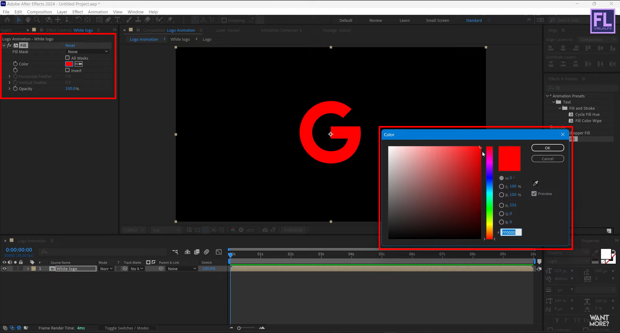The height and width of the screenshot is (333, 620).
Task: Click the red Fill Color swatch
Action: [x=69, y=64]
